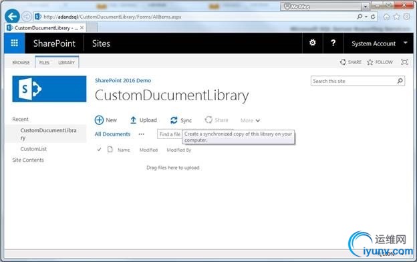
Task: Open the view options ellipsis menu
Action: pos(141,134)
